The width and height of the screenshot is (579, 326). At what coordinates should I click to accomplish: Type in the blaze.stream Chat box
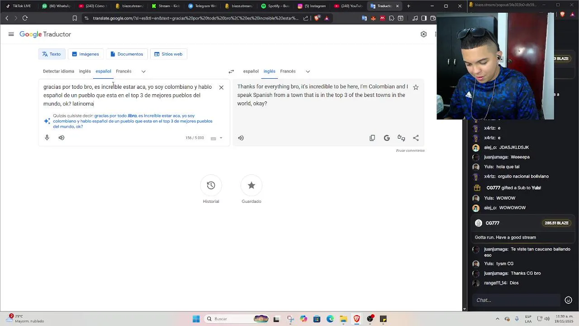coord(517,300)
